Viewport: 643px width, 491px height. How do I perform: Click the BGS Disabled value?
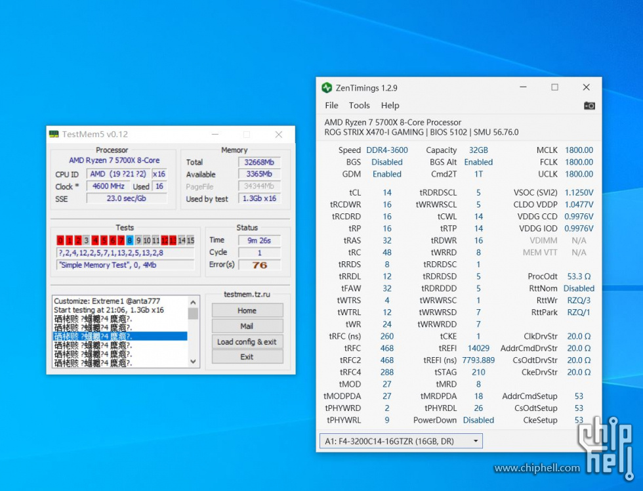(x=387, y=162)
